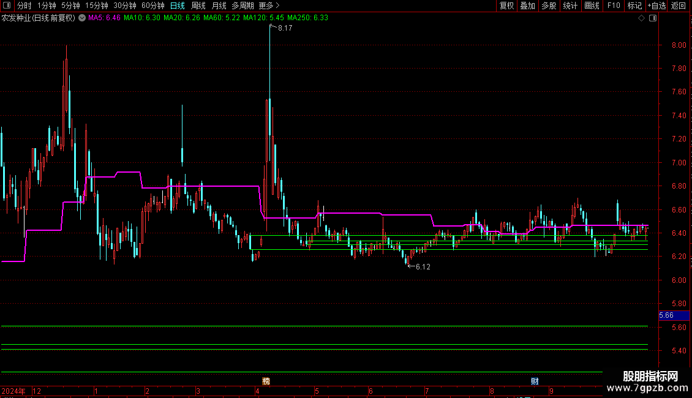Open the 多周期 multi-period view

coord(243,6)
